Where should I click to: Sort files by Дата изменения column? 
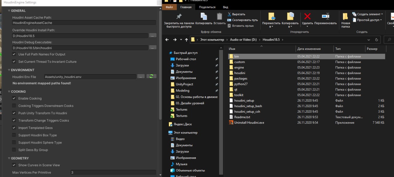click(x=315, y=49)
